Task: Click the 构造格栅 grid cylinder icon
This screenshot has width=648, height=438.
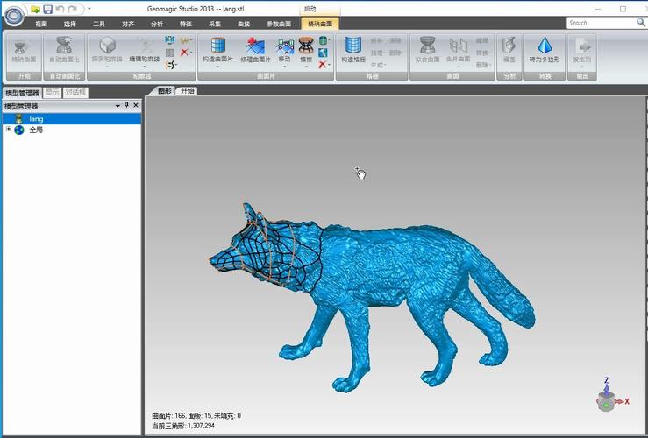Action: 352,45
